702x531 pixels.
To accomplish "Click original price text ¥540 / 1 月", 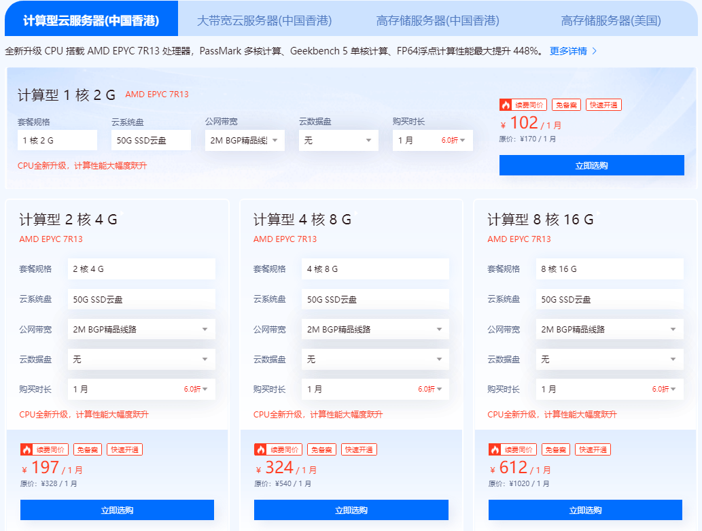I will (283, 483).
